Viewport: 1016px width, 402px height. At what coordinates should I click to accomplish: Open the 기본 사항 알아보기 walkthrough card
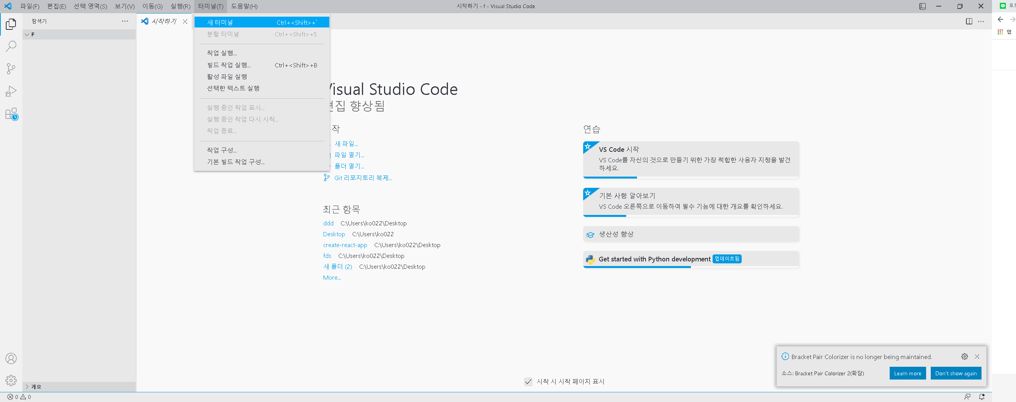(x=691, y=202)
